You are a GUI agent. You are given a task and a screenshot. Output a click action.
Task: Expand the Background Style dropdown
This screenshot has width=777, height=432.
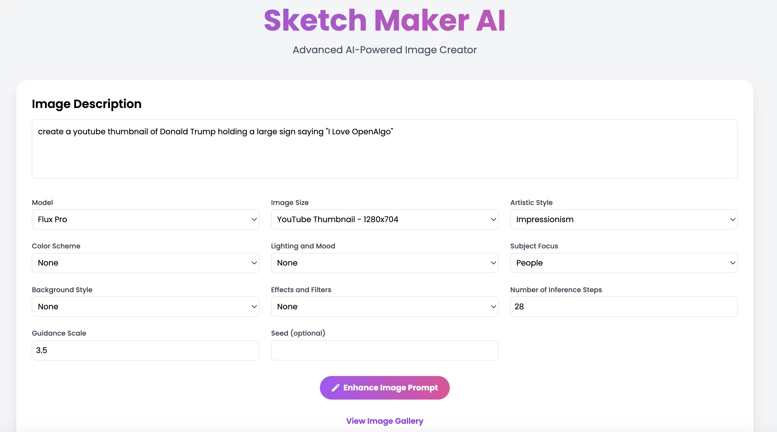[x=146, y=307]
